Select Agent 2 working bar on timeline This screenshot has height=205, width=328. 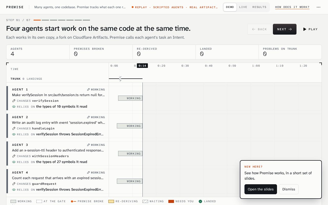[130, 126]
